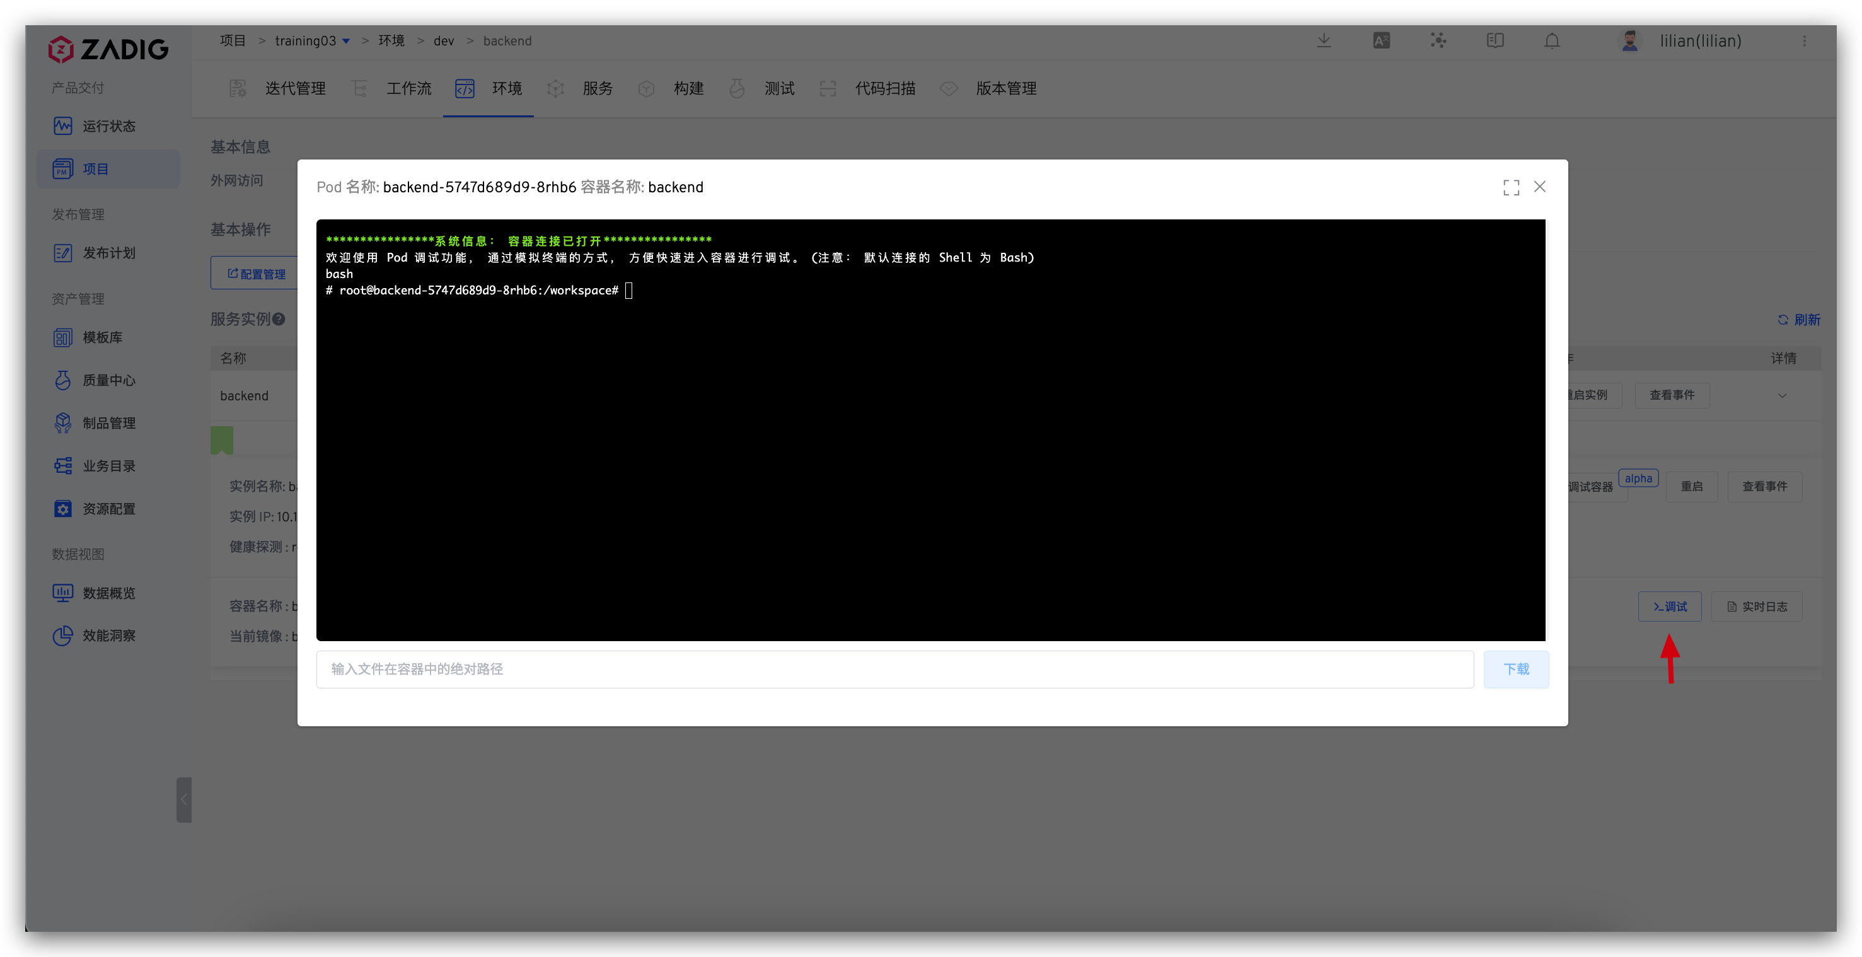The width and height of the screenshot is (1862, 957).
Task: Click the download icon in top bar
Action: (1324, 40)
